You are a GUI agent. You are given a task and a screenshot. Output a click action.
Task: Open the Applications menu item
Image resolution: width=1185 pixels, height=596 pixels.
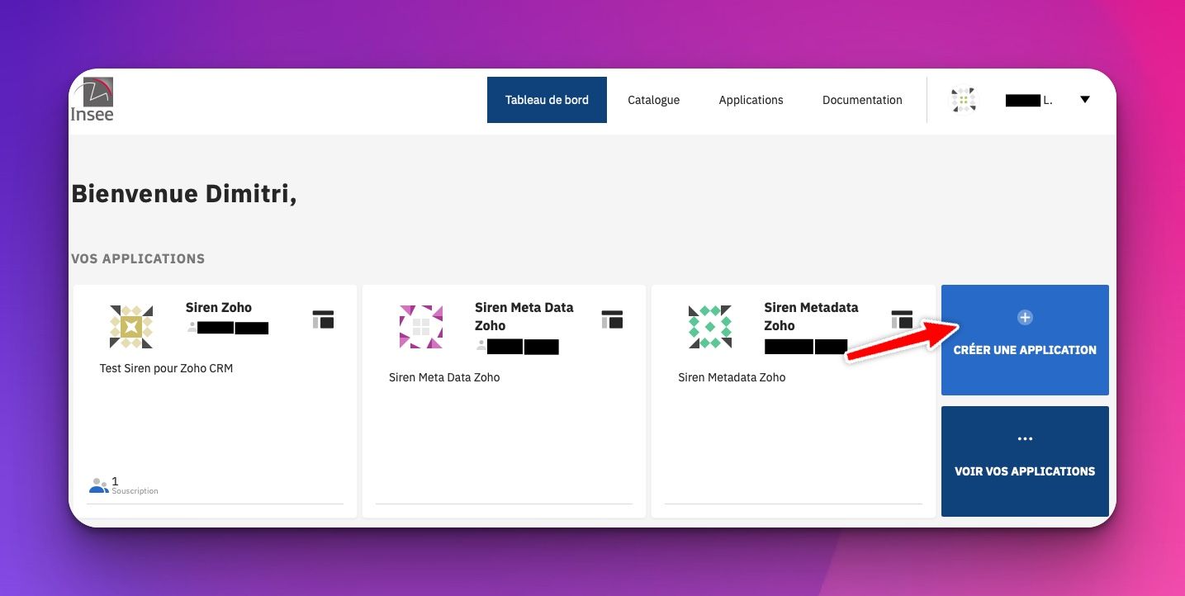[751, 100]
